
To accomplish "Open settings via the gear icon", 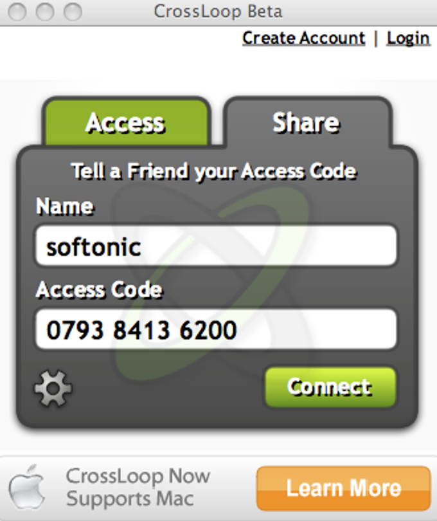I will [x=53, y=388].
